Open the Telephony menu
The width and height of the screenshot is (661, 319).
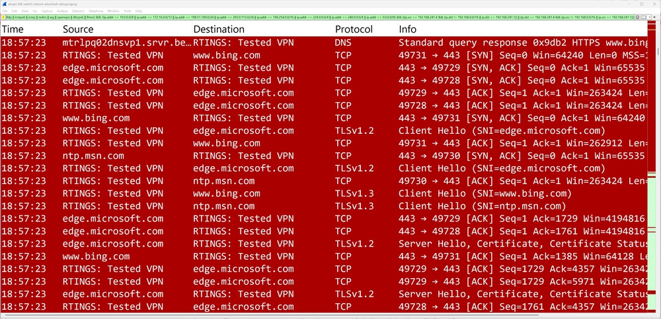coord(96,11)
